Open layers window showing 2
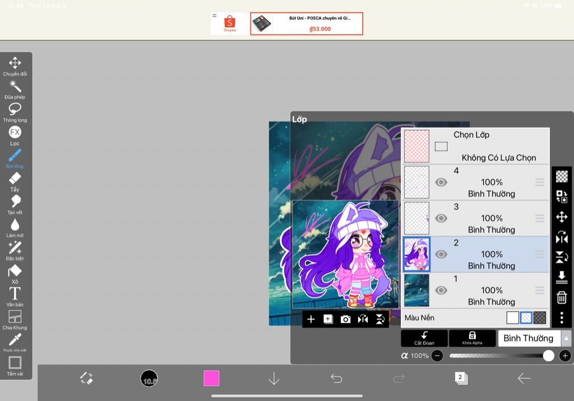 461,378
